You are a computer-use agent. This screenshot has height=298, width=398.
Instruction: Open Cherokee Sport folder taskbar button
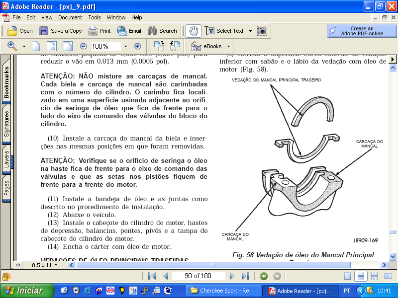point(224,291)
